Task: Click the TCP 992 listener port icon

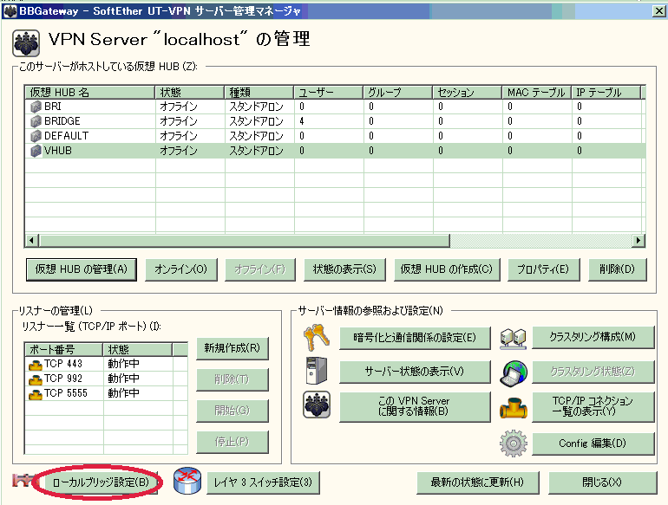Action: (35, 379)
